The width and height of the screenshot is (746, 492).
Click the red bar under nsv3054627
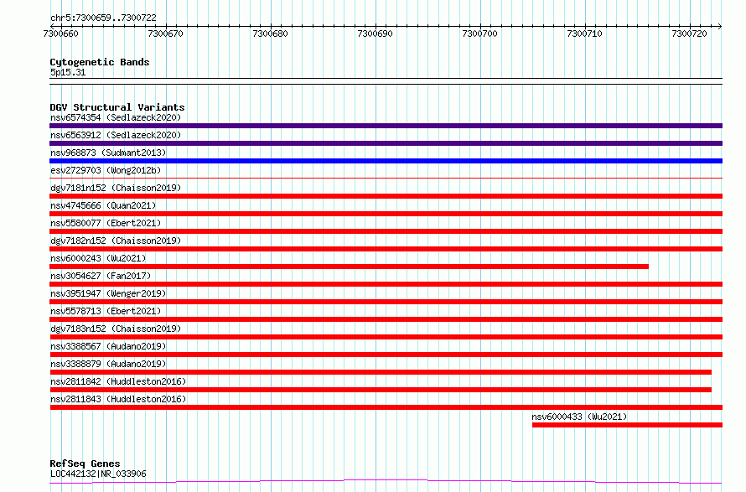click(386, 284)
